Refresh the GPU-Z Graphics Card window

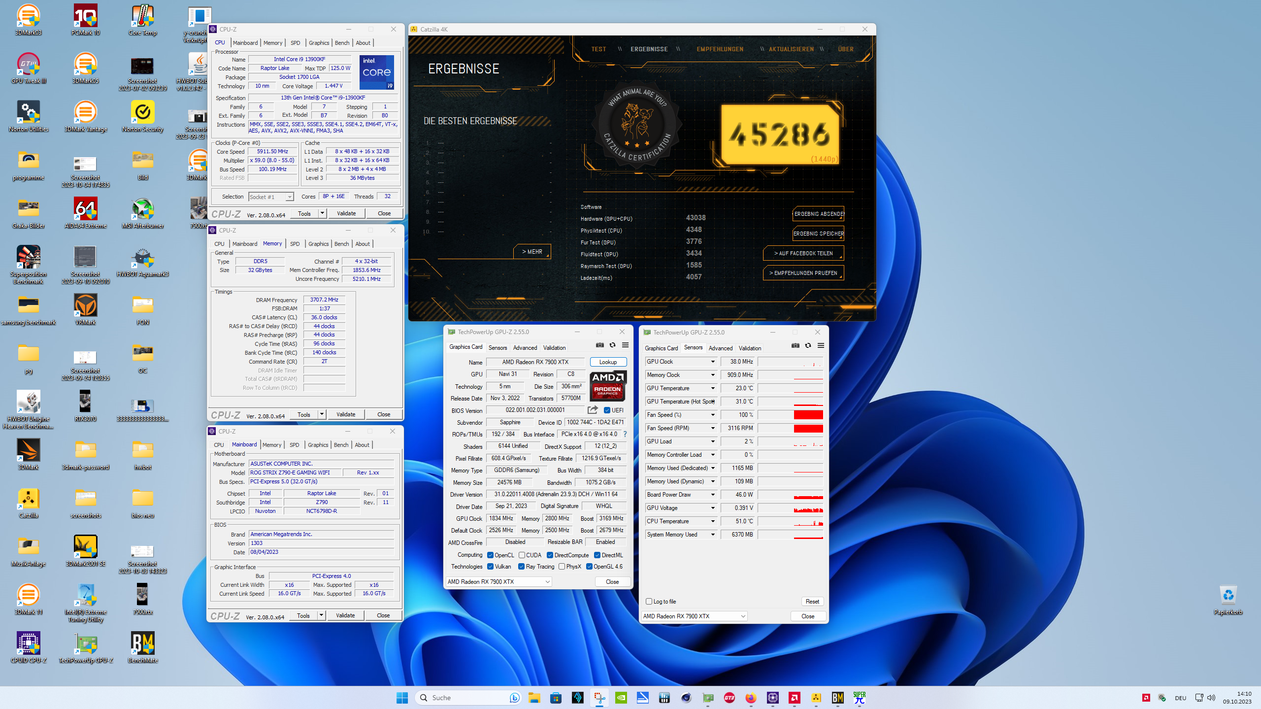[612, 345]
